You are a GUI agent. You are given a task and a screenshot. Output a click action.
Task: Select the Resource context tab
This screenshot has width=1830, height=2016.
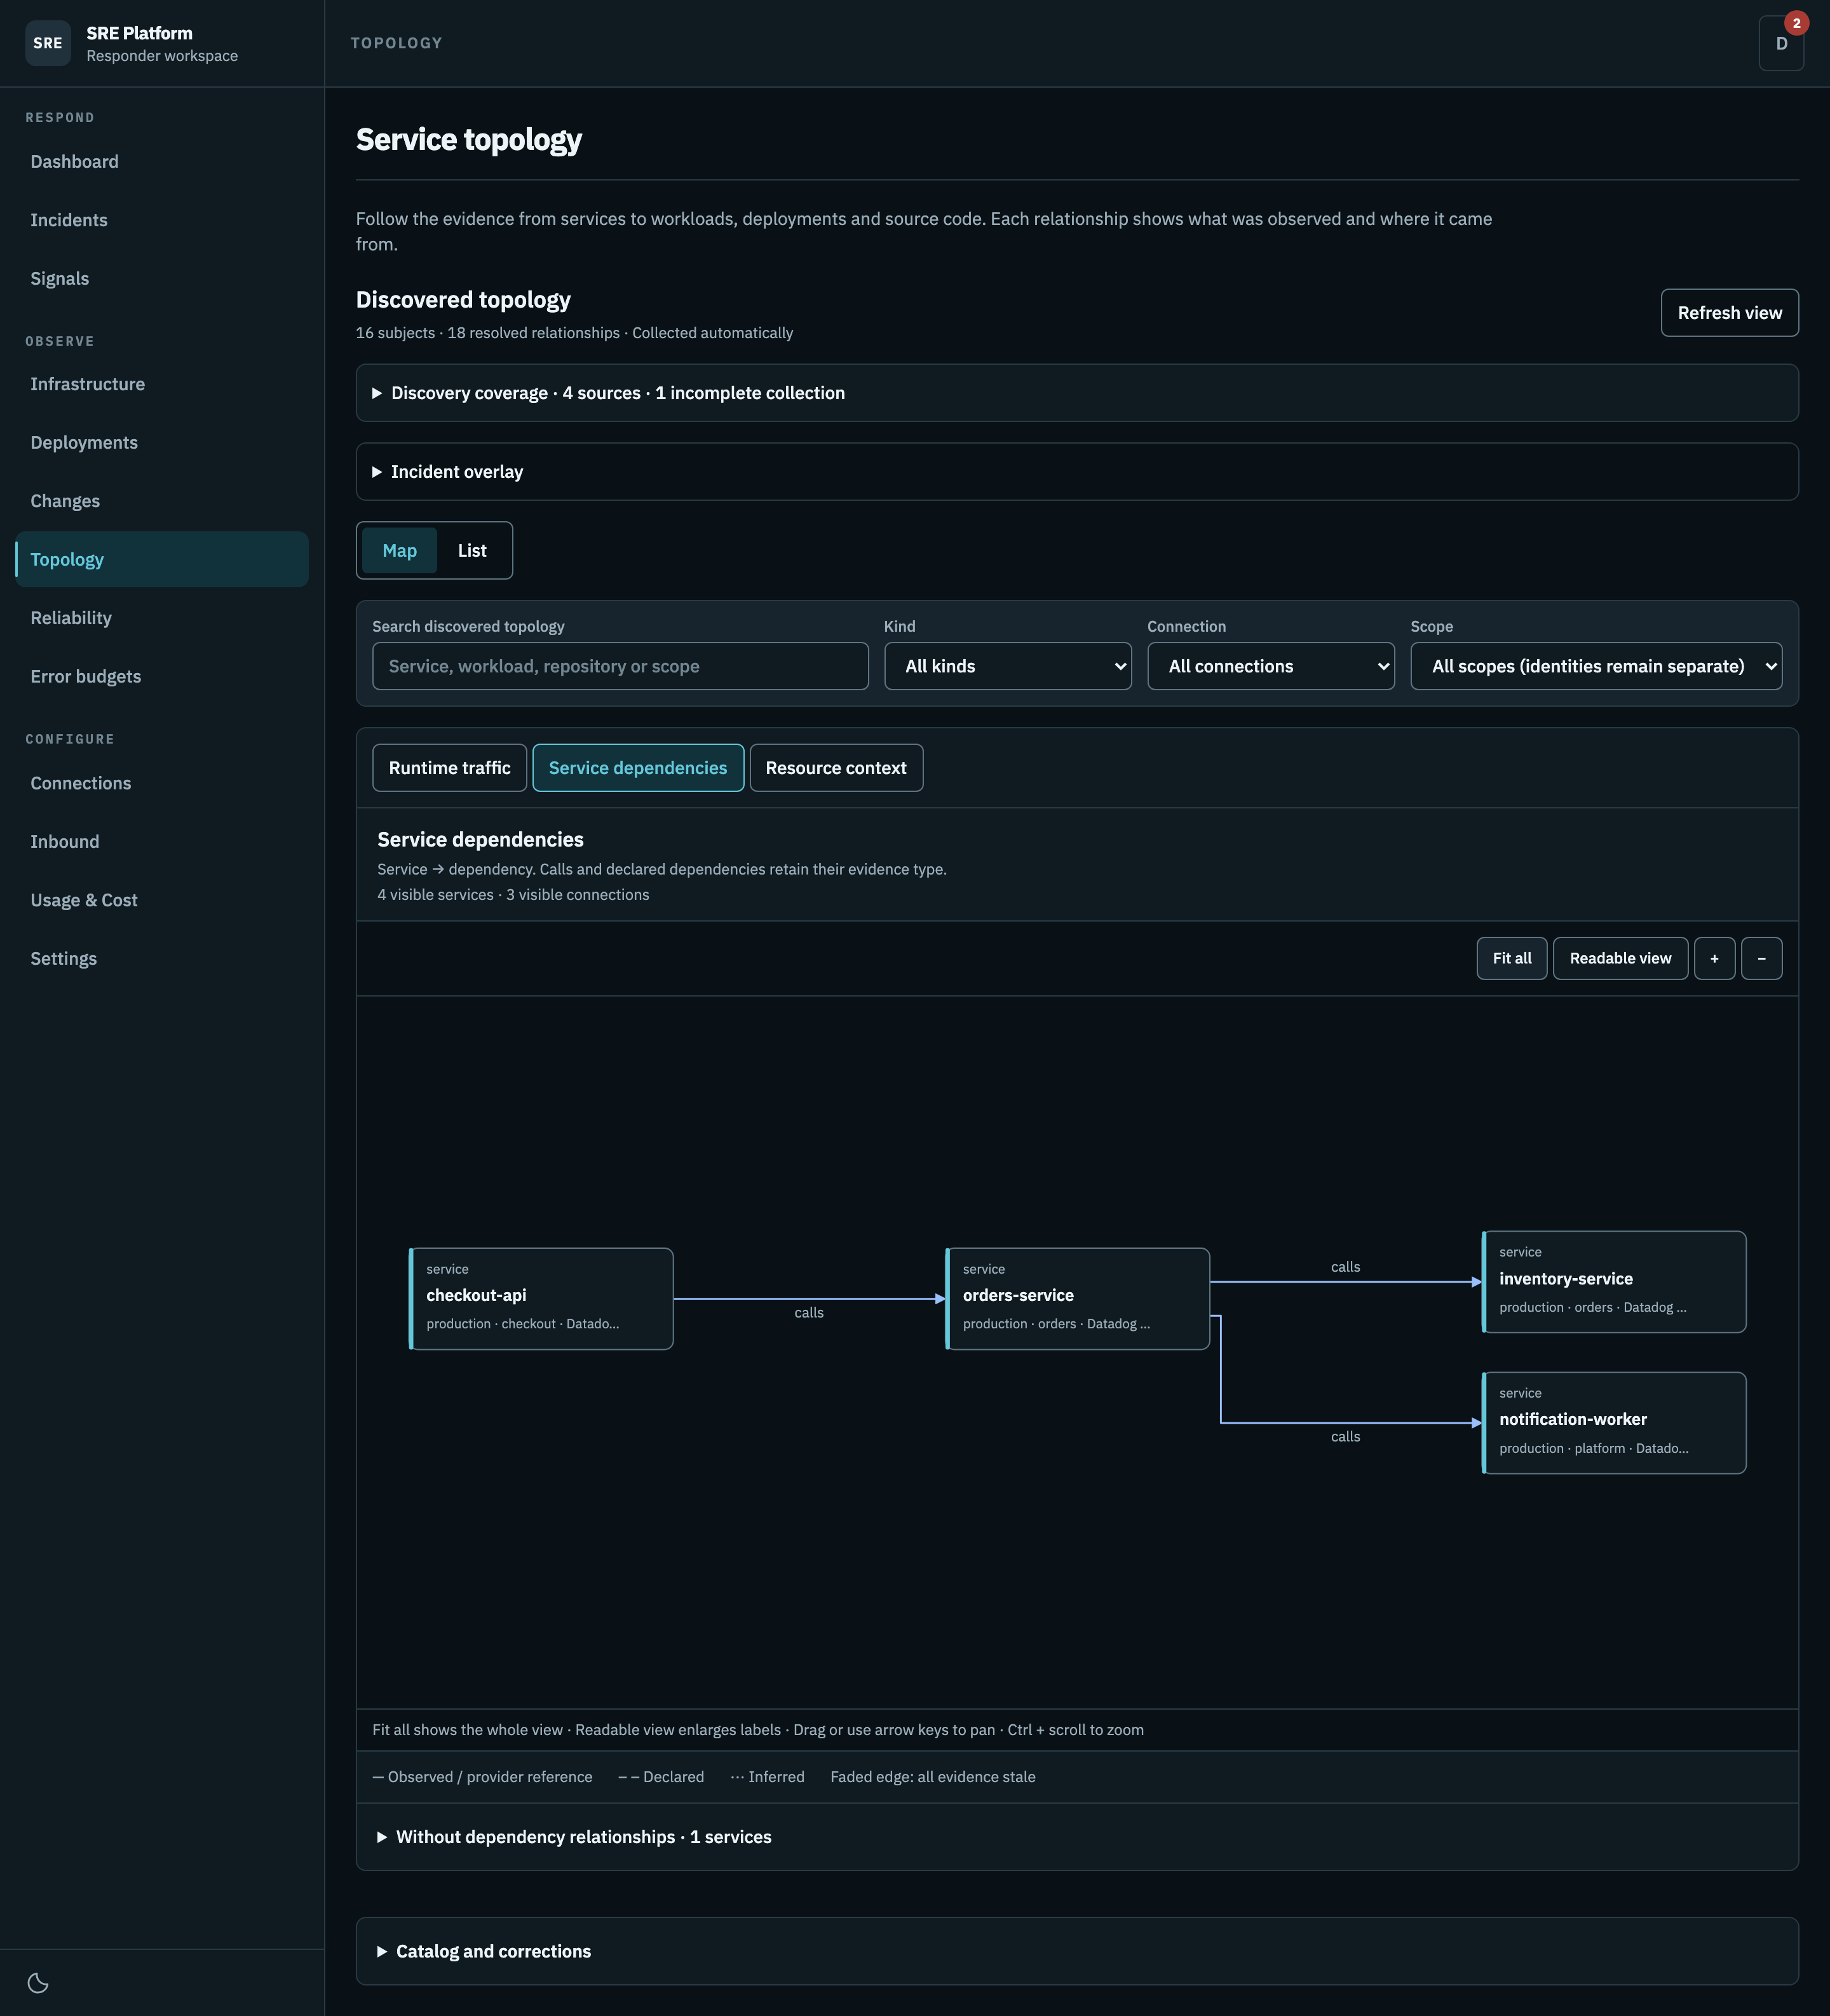[x=836, y=768]
